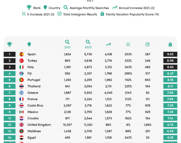Click the Spain flag icon
Image resolution: width=181 pixels, height=143 pixels.
pos(22,54)
